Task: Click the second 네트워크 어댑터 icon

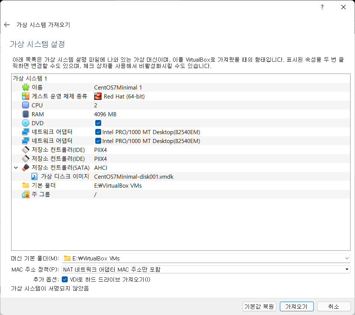Action: click(x=26, y=141)
